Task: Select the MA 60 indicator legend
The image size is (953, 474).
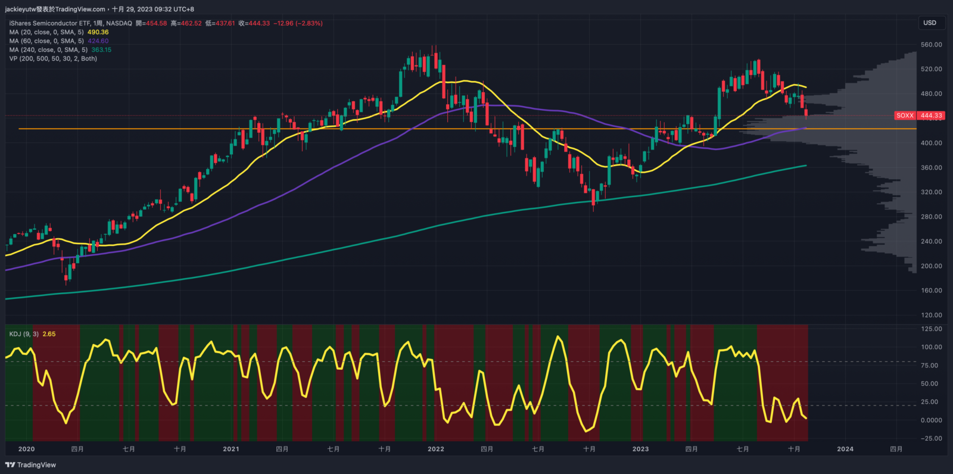Action: (x=46, y=41)
